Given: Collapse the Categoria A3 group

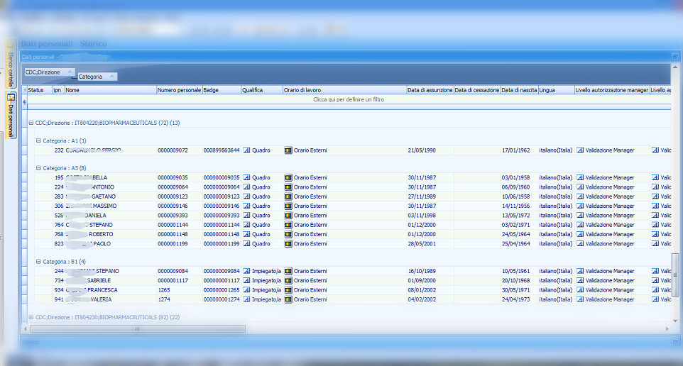Looking at the screenshot, I should coord(38,168).
